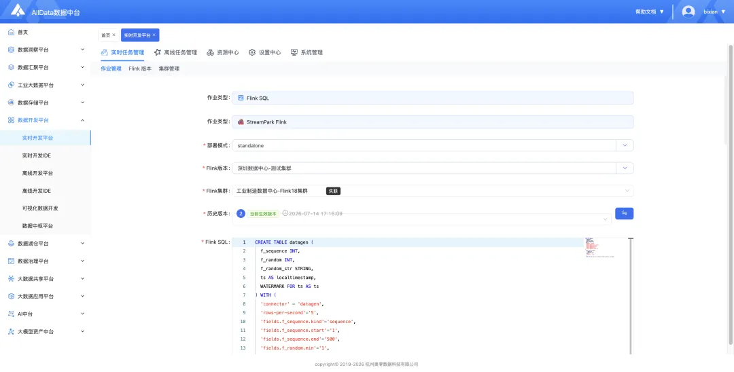
Task: Click the 离线任务管理 star icon
Action: click(158, 52)
